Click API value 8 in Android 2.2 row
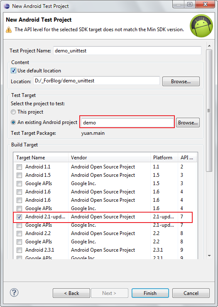This screenshot has width=218, height=307. [x=182, y=233]
